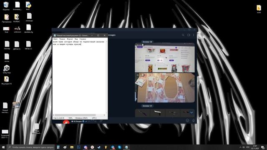Open Telegram from the taskbar
This screenshot has height=150, width=267.
(x=113, y=147)
